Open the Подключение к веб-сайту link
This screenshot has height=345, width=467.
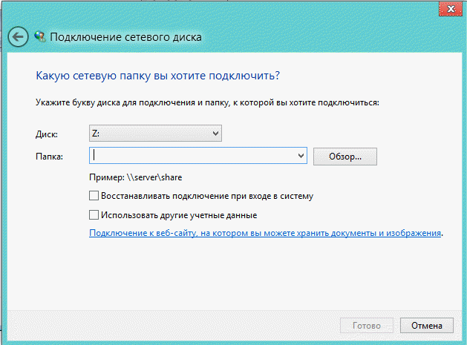point(265,233)
